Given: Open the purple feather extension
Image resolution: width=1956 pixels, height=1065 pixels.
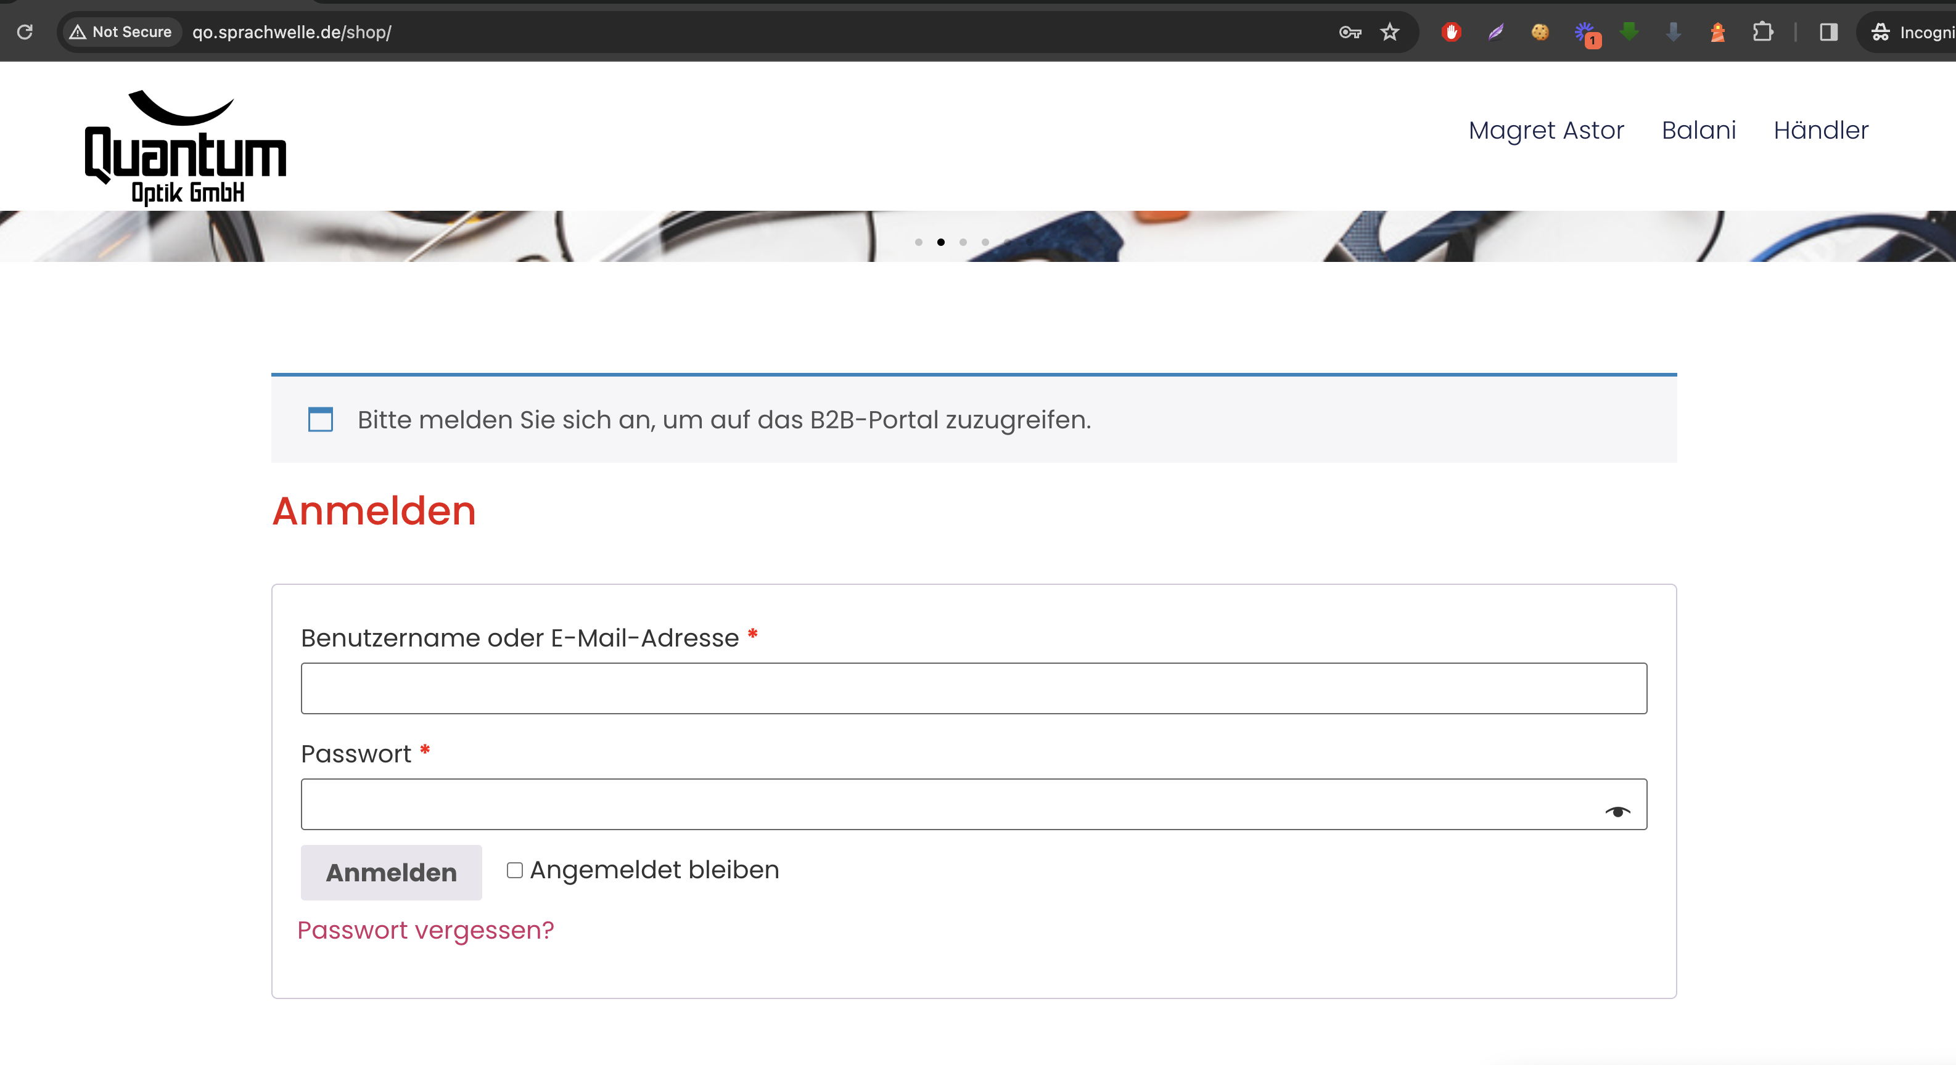Looking at the screenshot, I should (x=1496, y=32).
